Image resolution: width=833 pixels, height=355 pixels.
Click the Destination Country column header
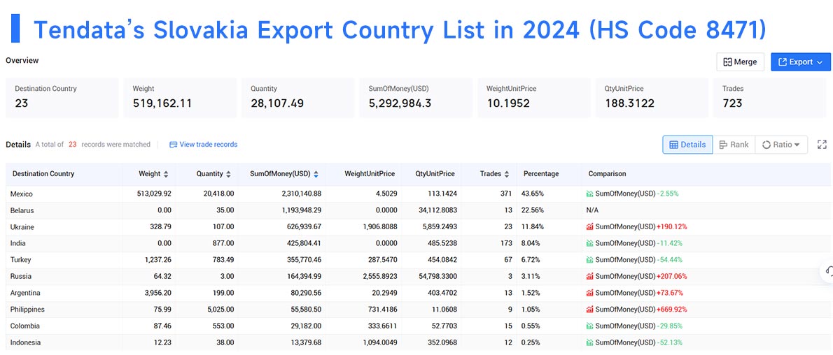[x=43, y=174]
